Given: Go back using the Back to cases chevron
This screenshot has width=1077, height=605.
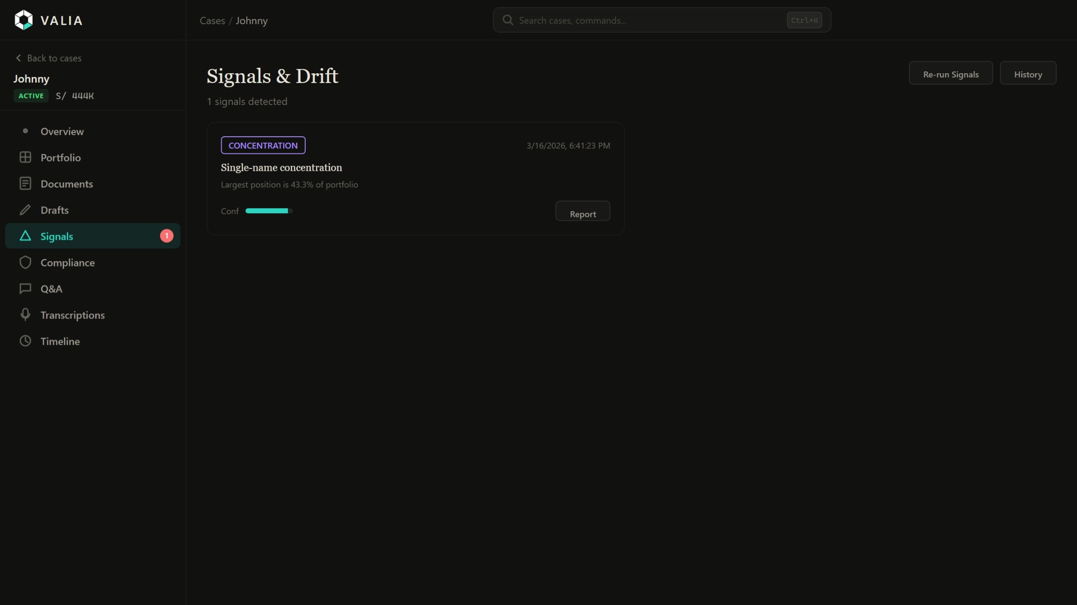Looking at the screenshot, I should (x=19, y=58).
